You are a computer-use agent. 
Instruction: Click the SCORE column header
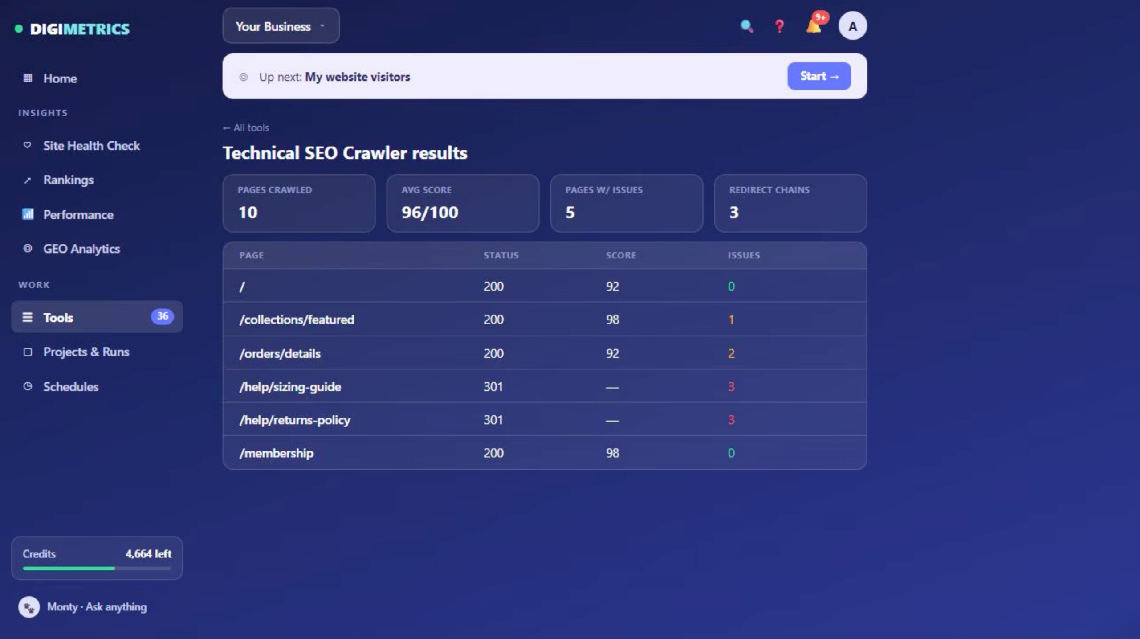(621, 255)
